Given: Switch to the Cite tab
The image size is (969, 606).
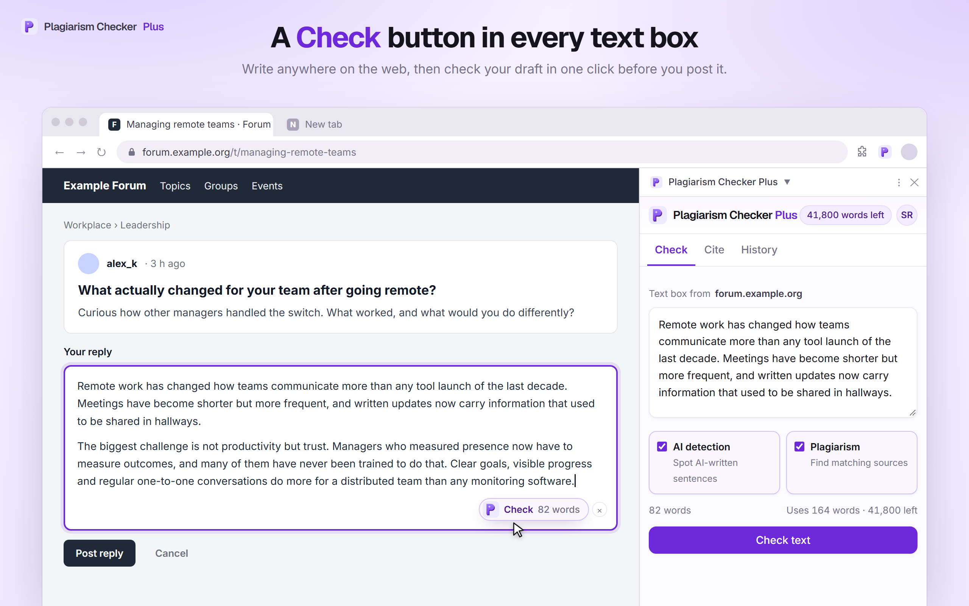Looking at the screenshot, I should coord(714,250).
